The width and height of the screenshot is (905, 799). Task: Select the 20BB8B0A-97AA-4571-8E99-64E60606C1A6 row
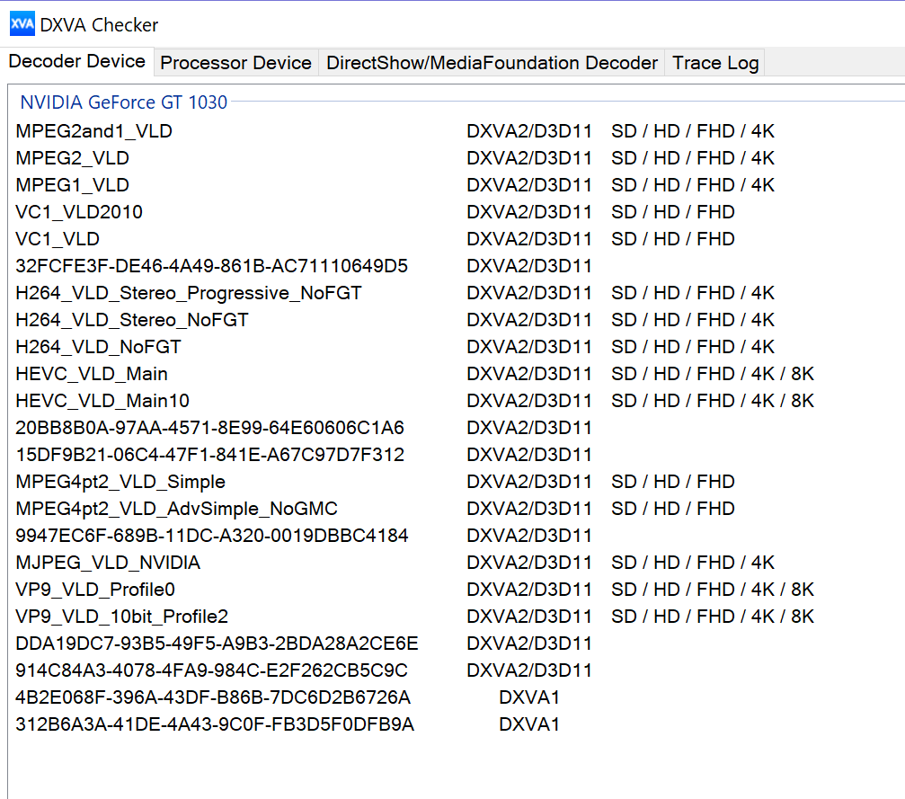click(x=456, y=427)
